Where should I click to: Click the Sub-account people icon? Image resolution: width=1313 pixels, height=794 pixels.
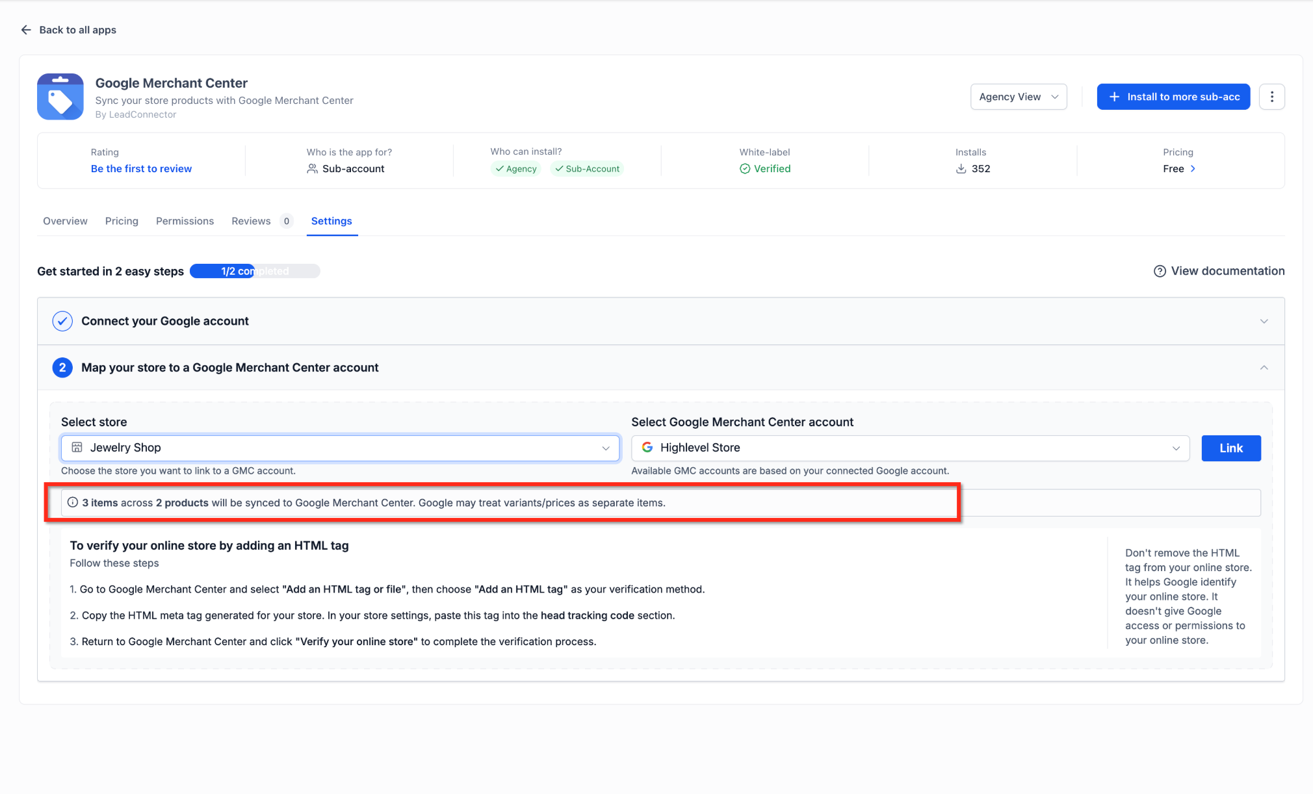click(312, 169)
